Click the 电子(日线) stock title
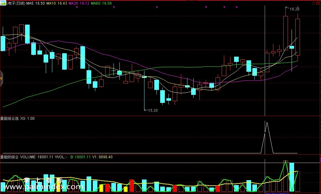Viewport: 321px width, 194px height. 16,3
